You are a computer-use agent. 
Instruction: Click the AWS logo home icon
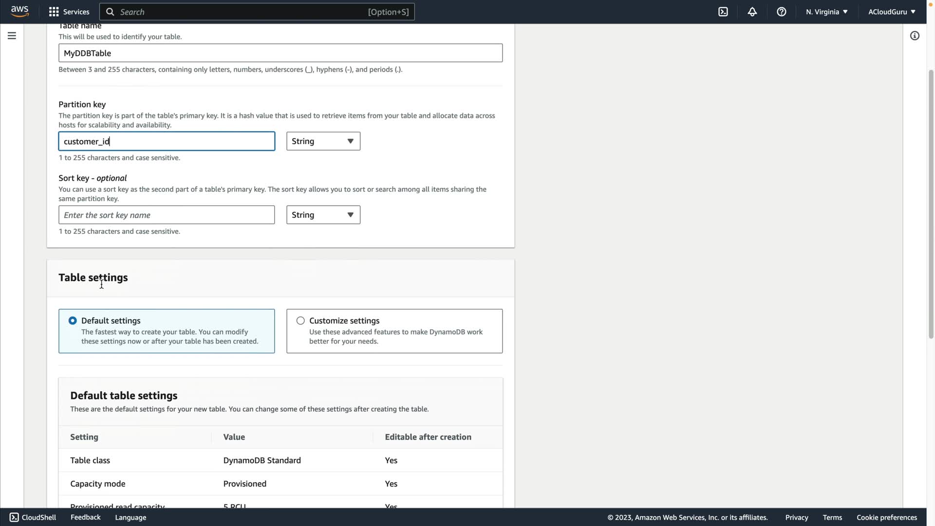[x=19, y=11]
